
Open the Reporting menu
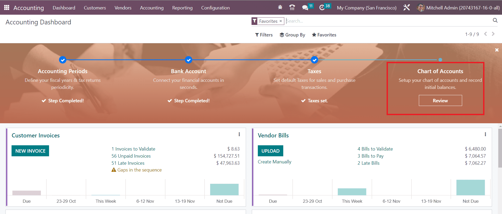(183, 8)
